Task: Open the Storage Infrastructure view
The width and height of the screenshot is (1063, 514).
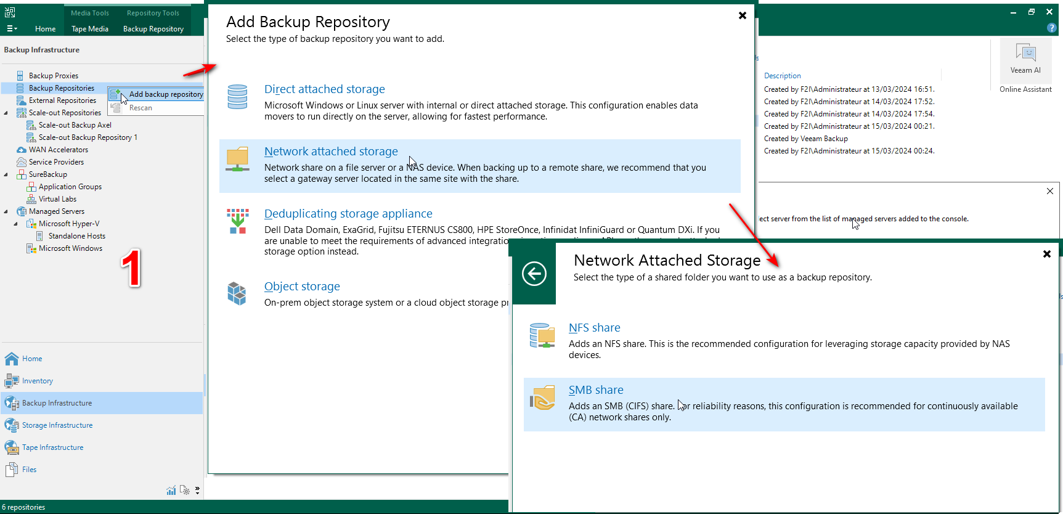Action: pyautogui.click(x=57, y=425)
